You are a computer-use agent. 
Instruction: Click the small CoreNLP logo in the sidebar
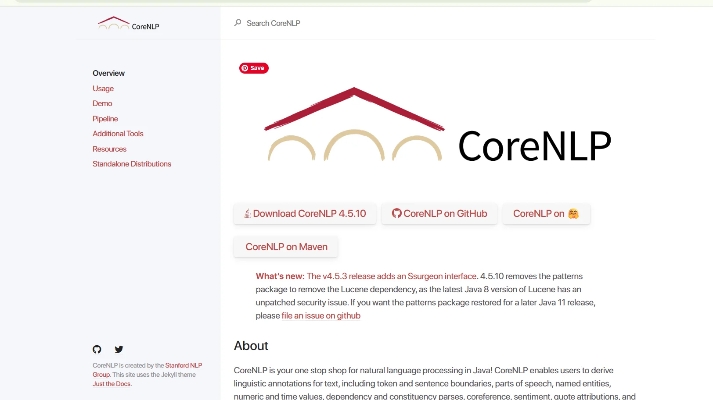pos(128,24)
